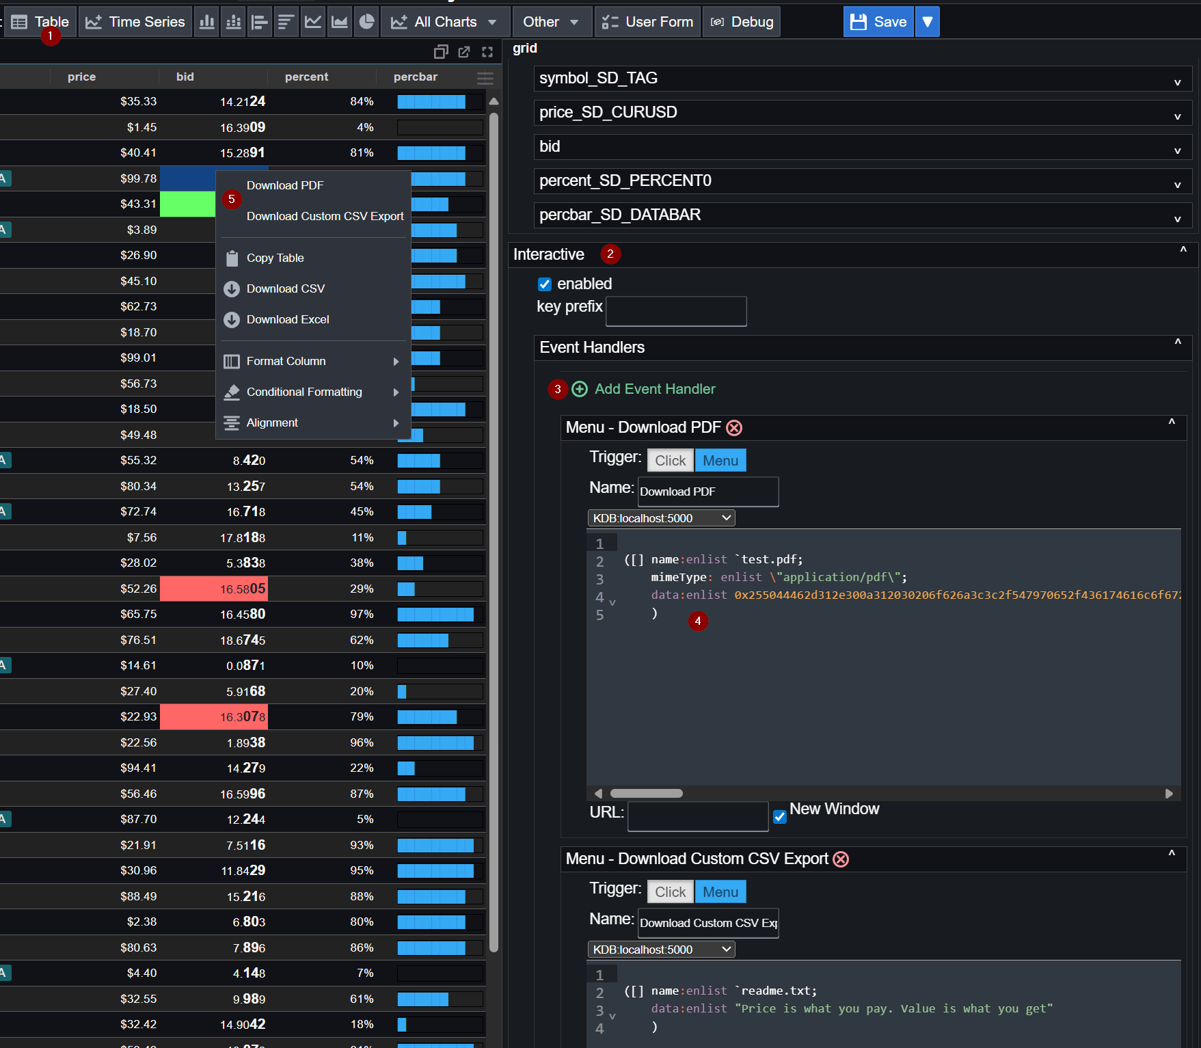Switch to the line chart icon
The width and height of the screenshot is (1201, 1048).
(x=313, y=22)
